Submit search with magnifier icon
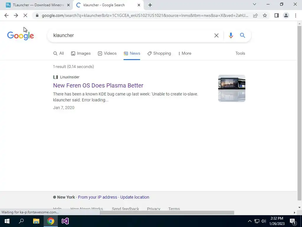Screen dimensions: 302x227 click(242, 35)
